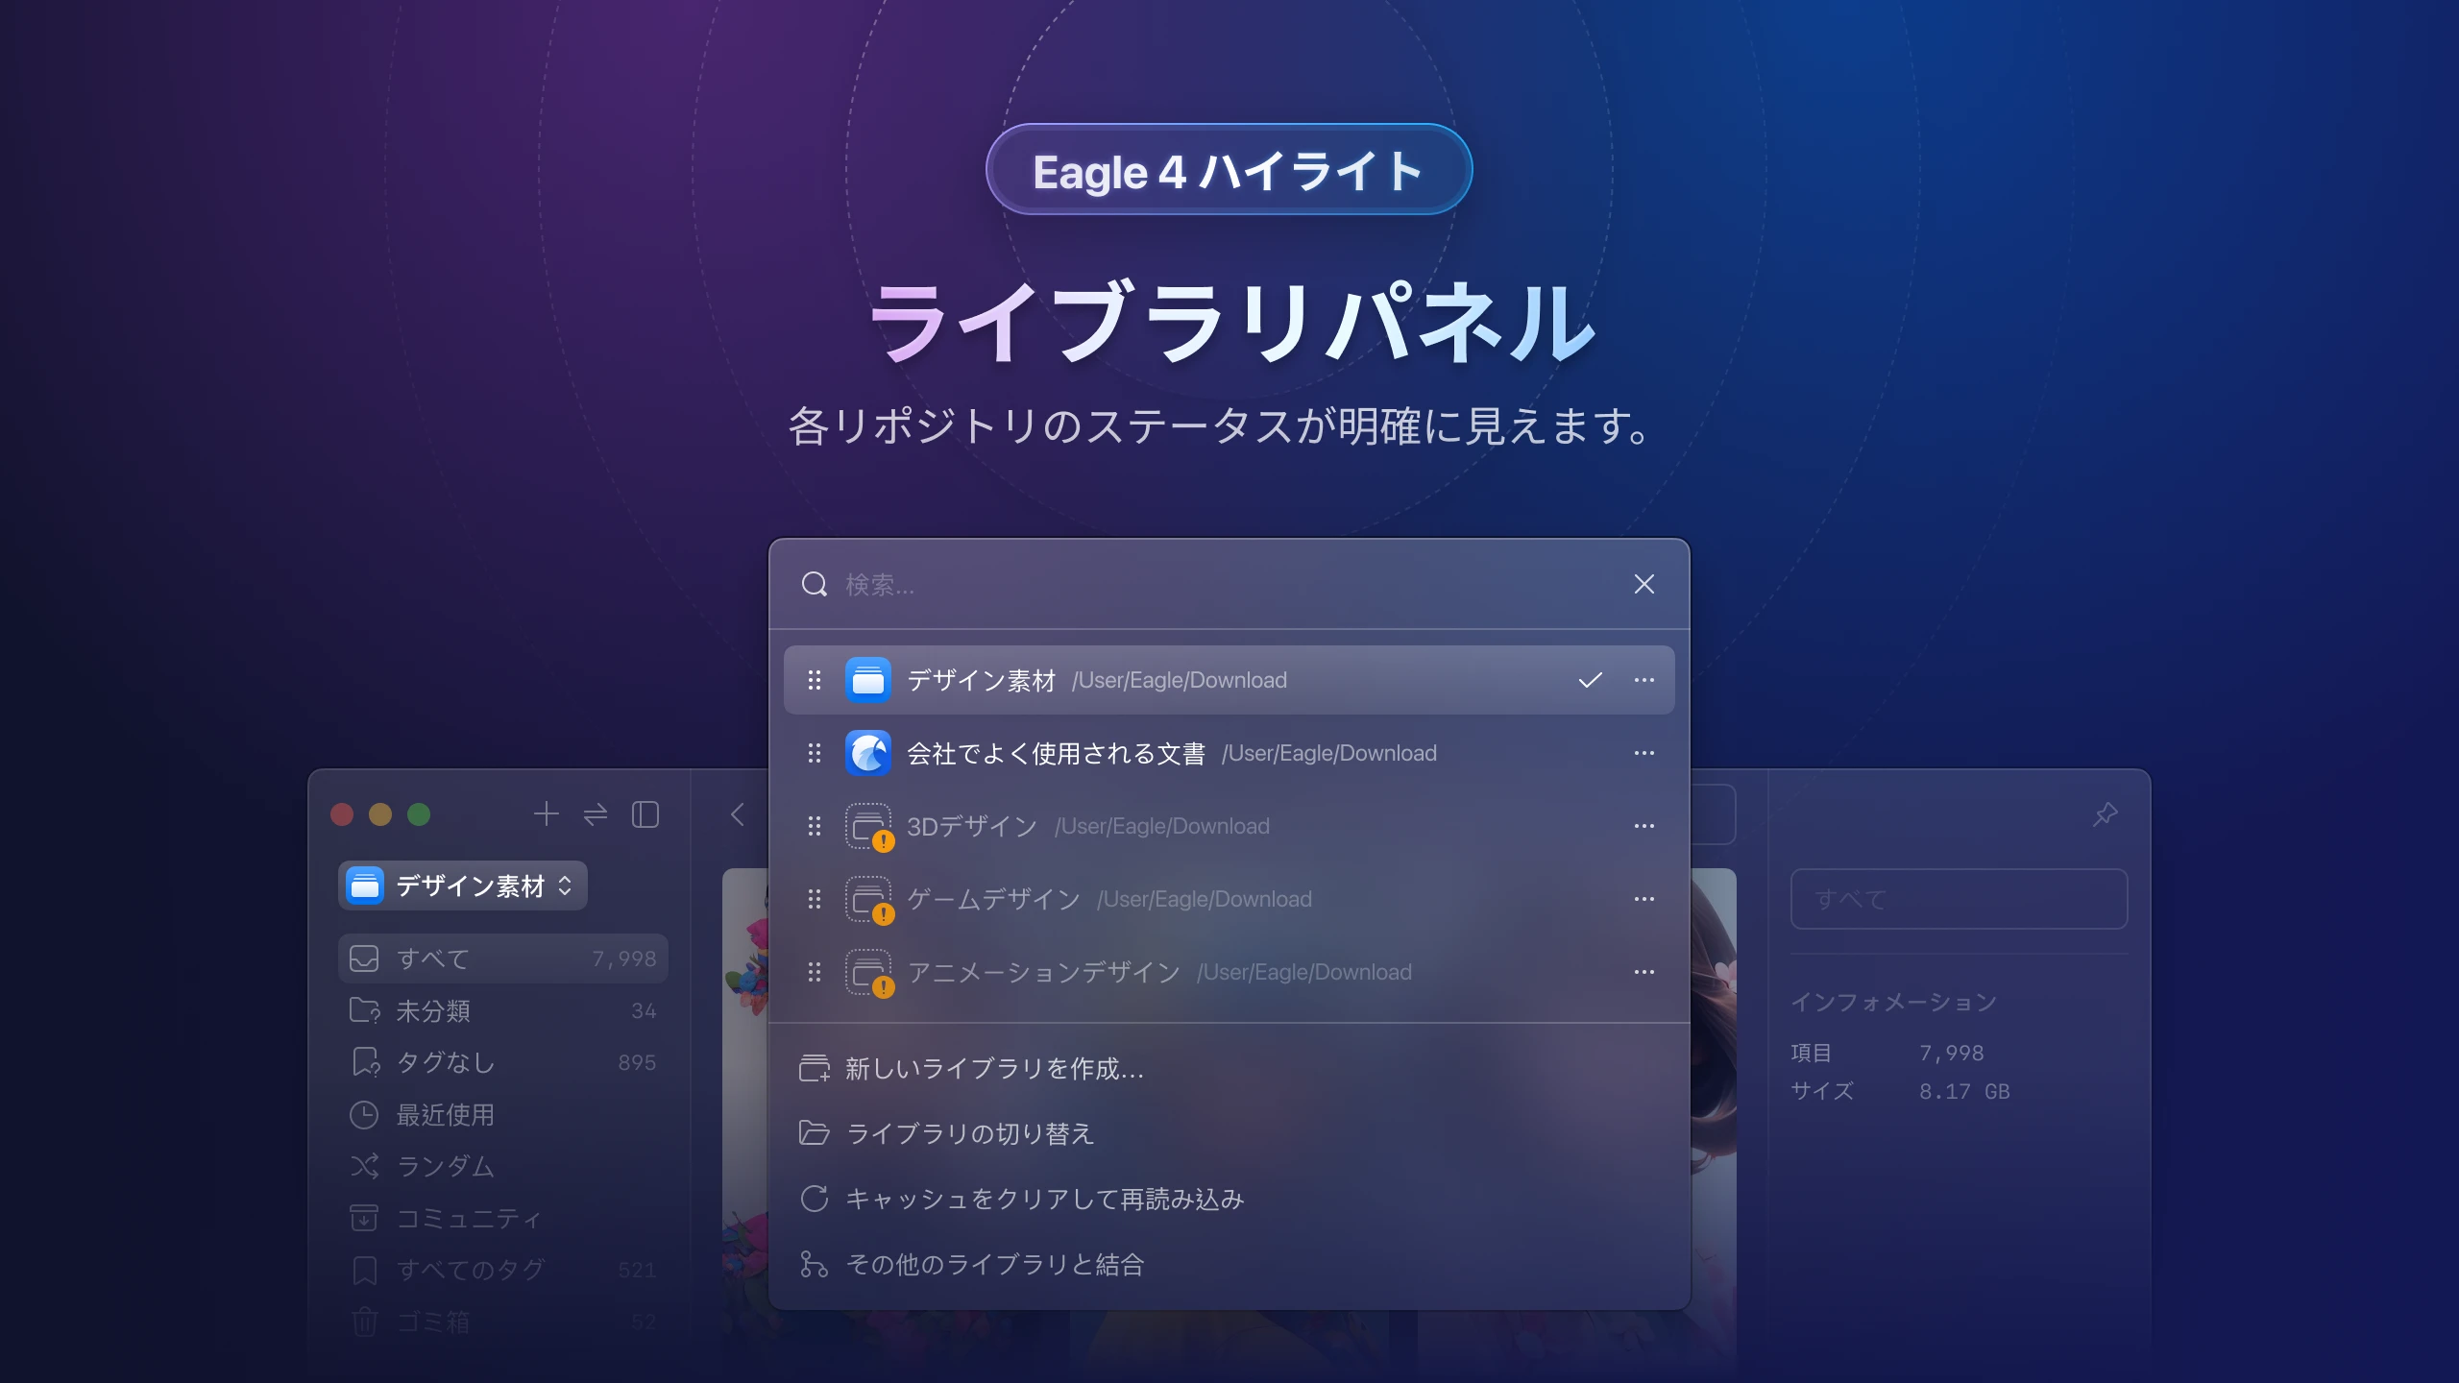The width and height of the screenshot is (2459, 1383).
Task: Click 新しいライブラリを作成... option
Action: 1229,1068
